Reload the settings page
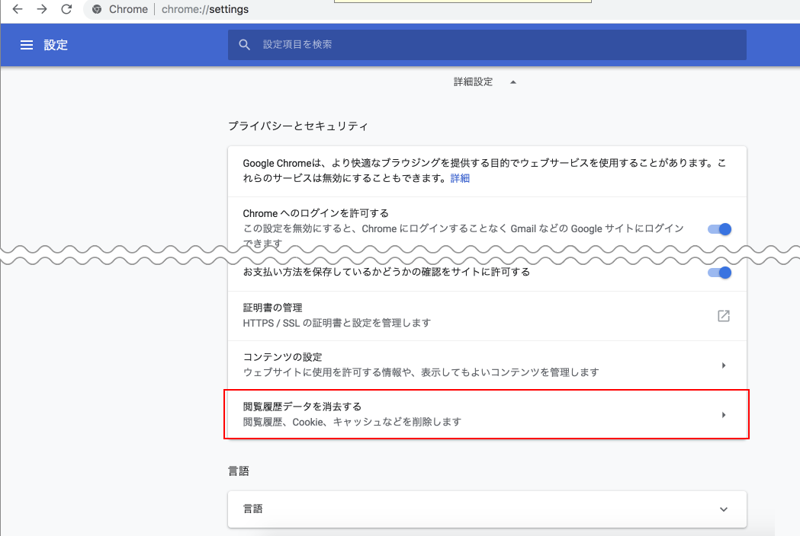800x536 pixels. tap(66, 9)
